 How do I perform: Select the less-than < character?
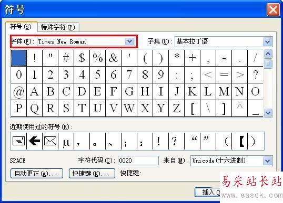click(208, 74)
